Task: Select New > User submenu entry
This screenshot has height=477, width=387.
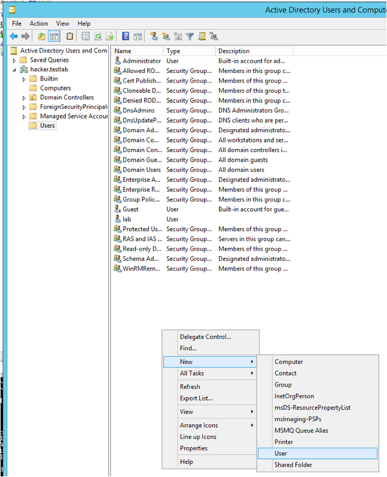Action: pyautogui.click(x=318, y=453)
